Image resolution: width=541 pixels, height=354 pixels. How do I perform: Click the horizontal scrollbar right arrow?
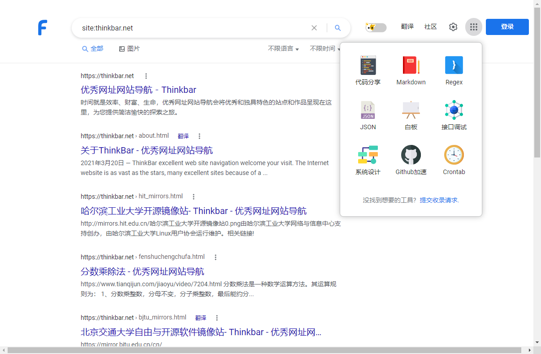[529, 350]
